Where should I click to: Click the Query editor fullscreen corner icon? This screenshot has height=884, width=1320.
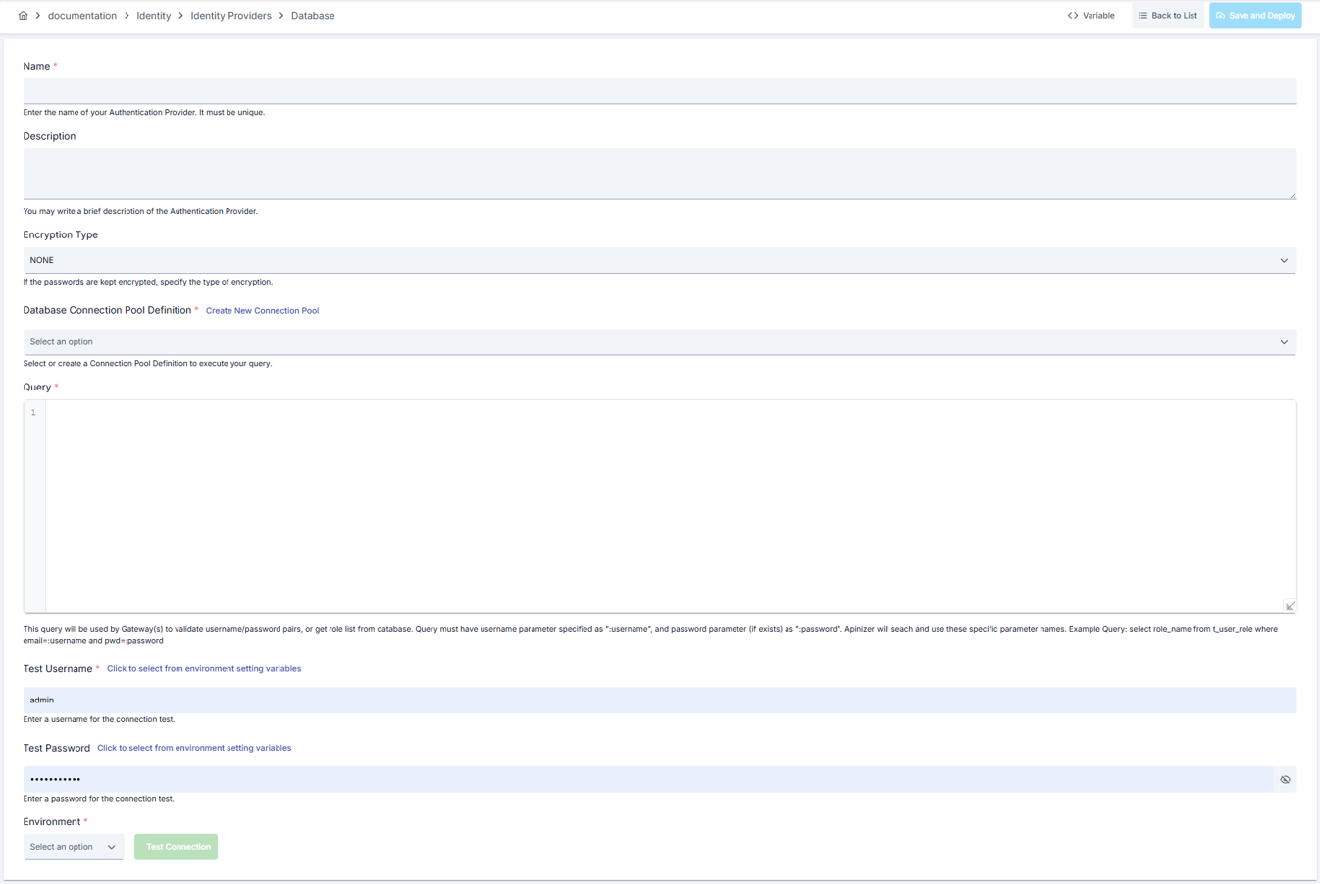point(1290,606)
